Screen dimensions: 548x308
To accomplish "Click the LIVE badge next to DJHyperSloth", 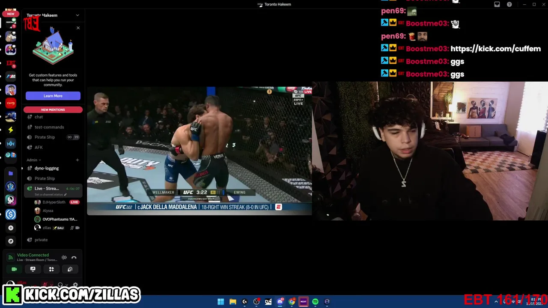I will [74, 202].
